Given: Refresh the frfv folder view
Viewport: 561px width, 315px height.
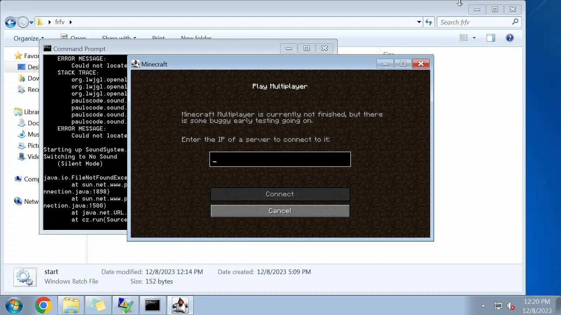Looking at the screenshot, I should (x=428, y=22).
